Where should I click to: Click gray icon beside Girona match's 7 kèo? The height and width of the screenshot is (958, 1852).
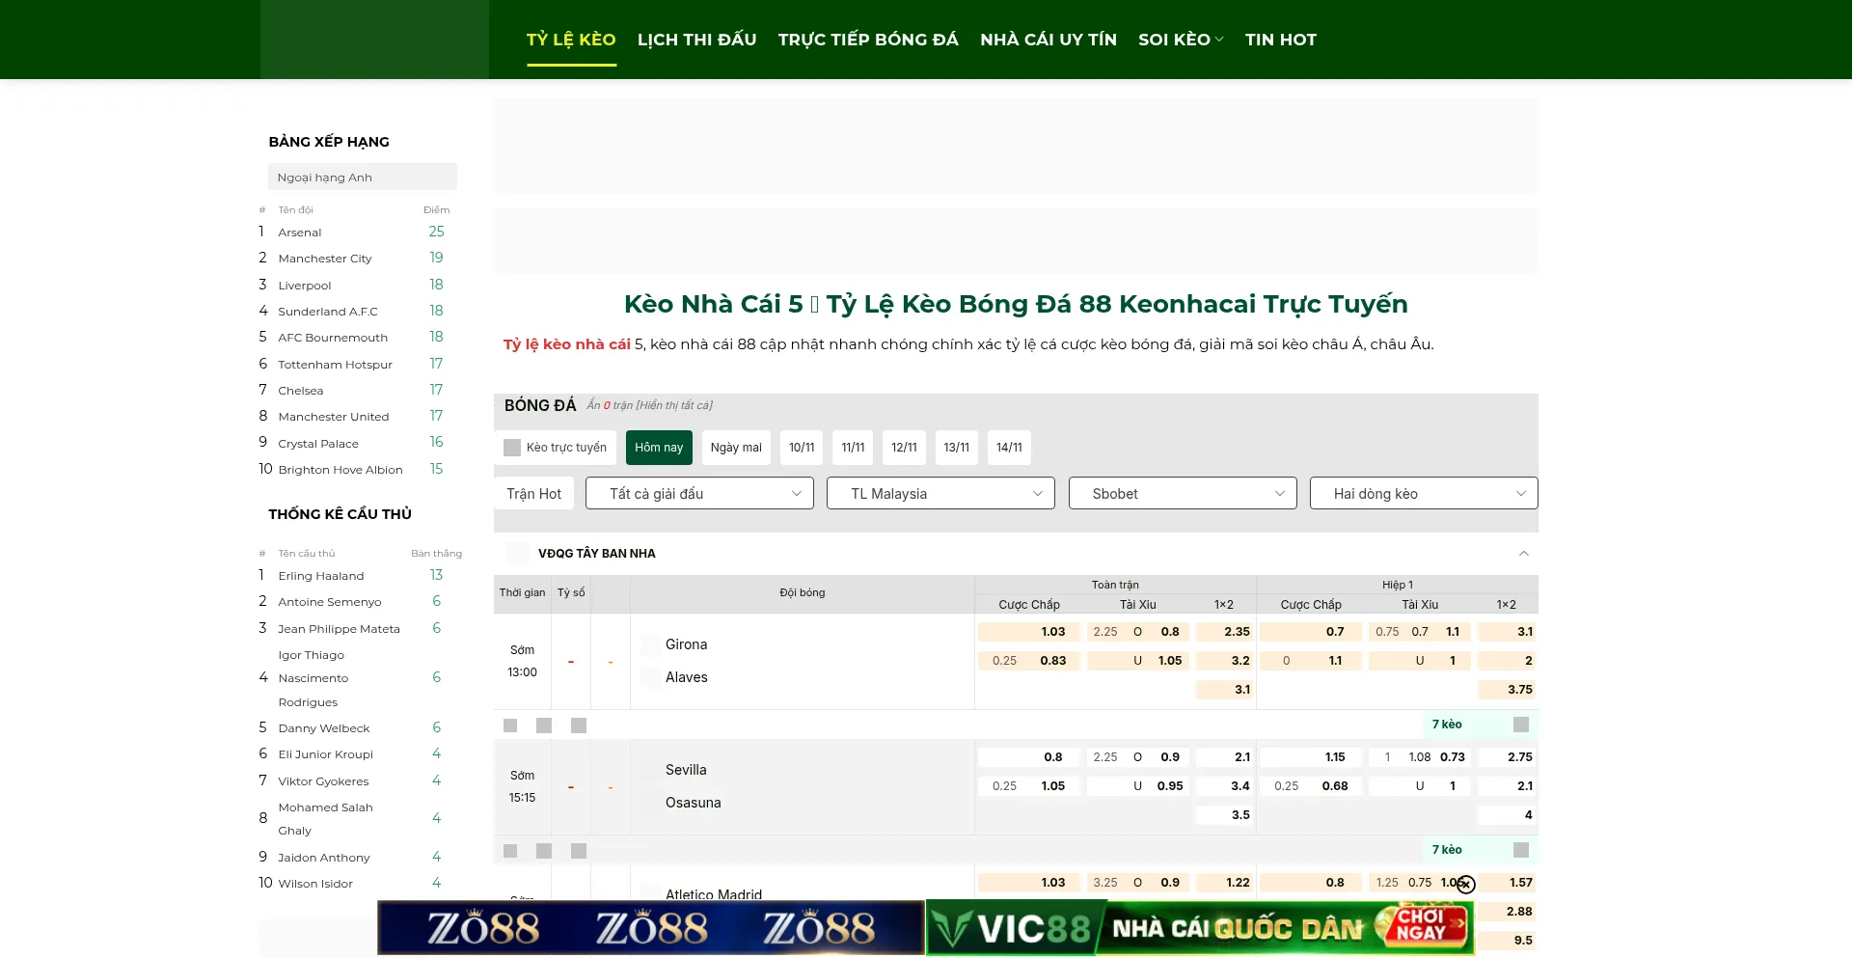point(1521,725)
